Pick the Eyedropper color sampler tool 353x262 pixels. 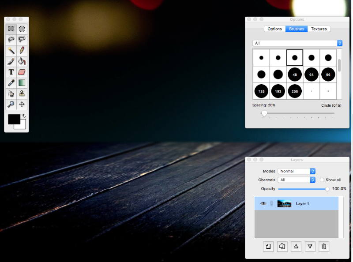(11, 82)
